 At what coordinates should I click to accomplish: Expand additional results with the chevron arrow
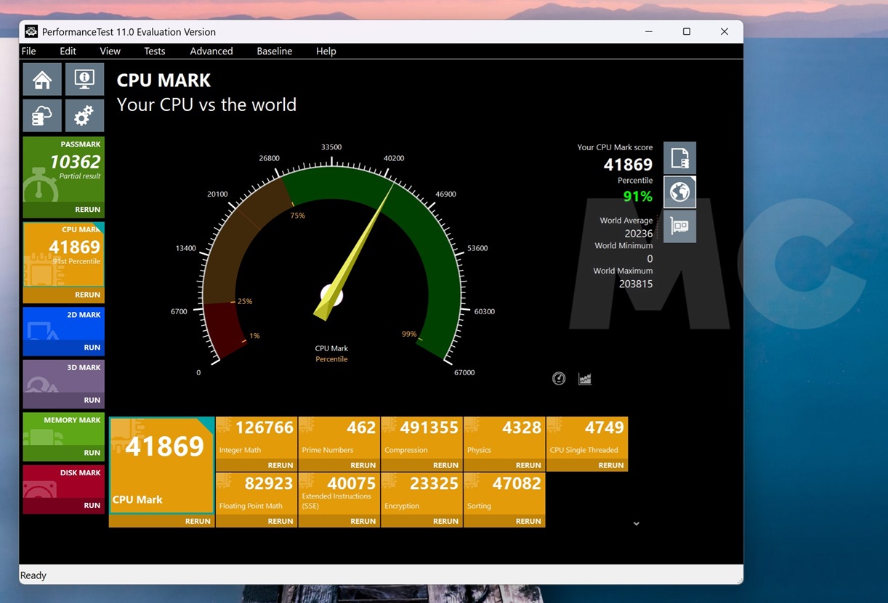point(637,522)
